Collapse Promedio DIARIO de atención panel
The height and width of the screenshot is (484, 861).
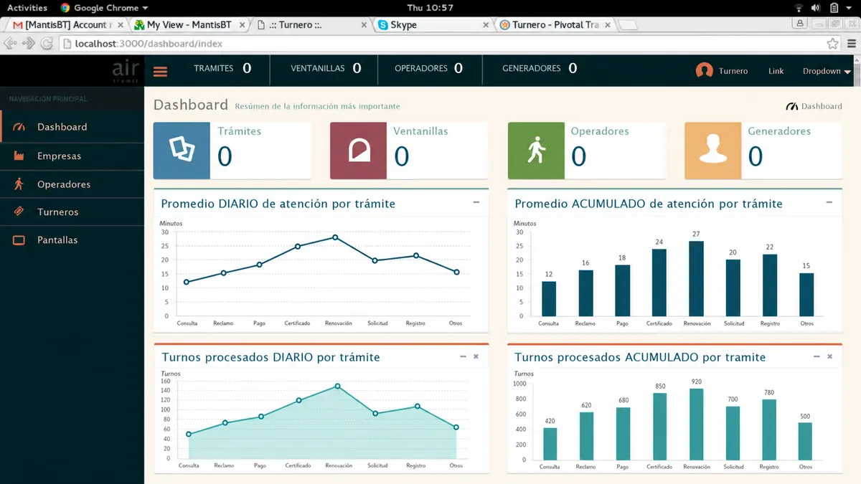click(476, 203)
